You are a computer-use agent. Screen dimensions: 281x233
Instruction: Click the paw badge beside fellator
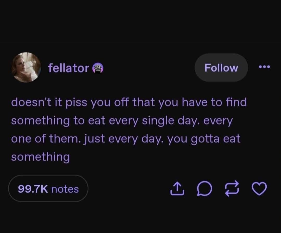click(x=98, y=68)
